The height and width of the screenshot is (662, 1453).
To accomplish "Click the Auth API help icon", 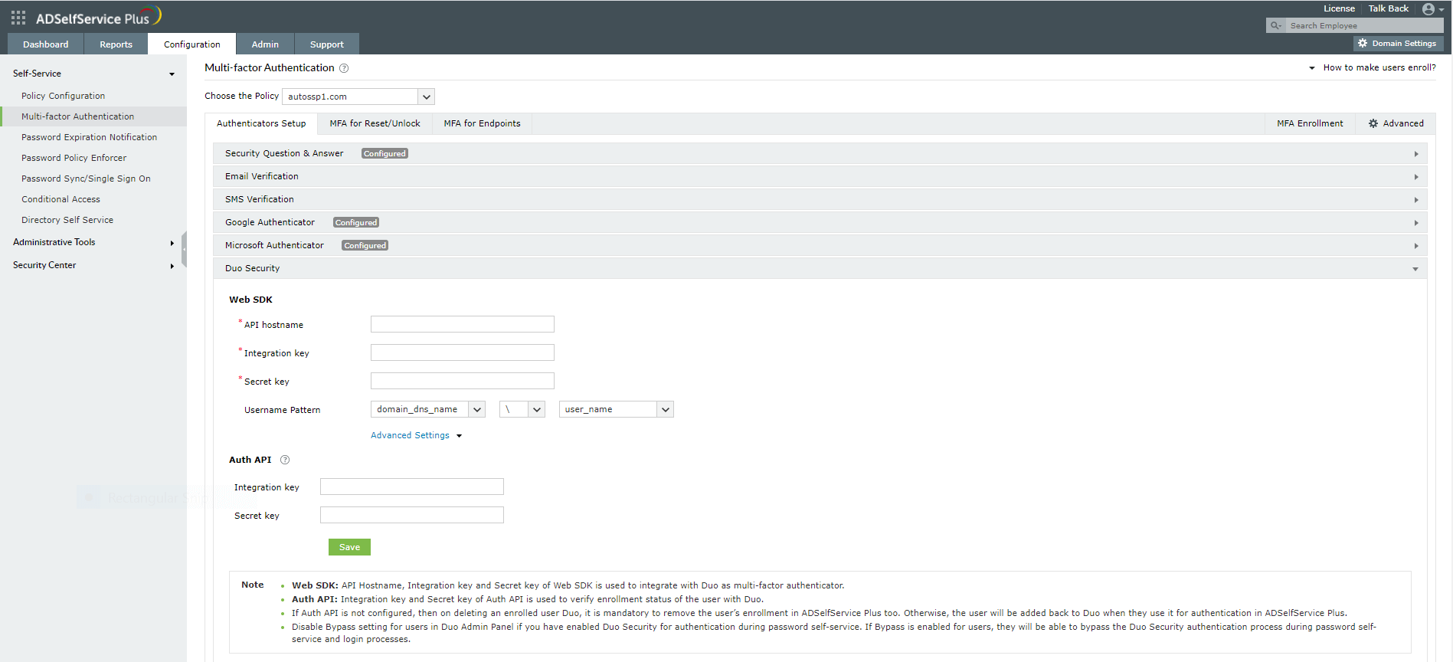I will pyautogui.click(x=285, y=460).
